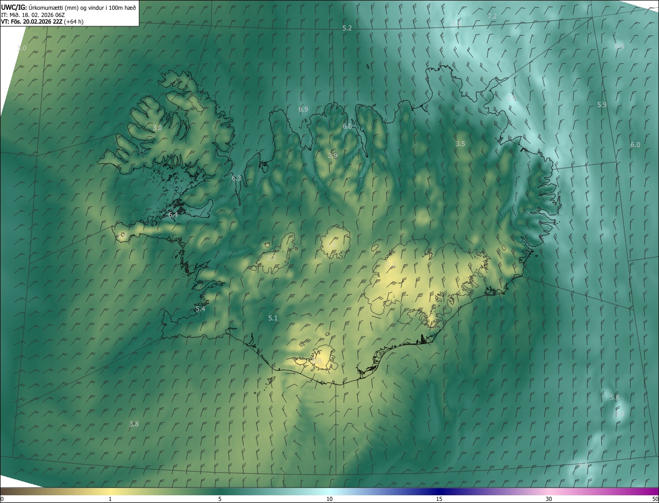659x503 pixels.
Task: Click the colorbar tick label 5
Action: point(220,499)
